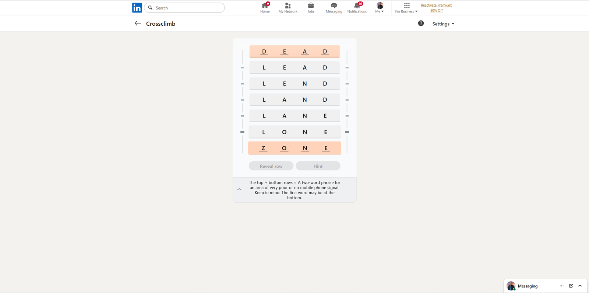Expand the Me profile menu
The height and width of the screenshot is (293, 589).
click(380, 8)
